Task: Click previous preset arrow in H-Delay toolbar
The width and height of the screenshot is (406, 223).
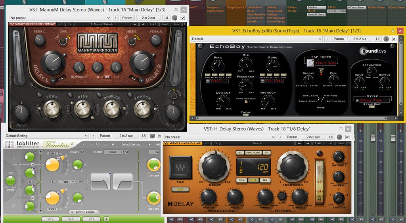Action: (300, 144)
